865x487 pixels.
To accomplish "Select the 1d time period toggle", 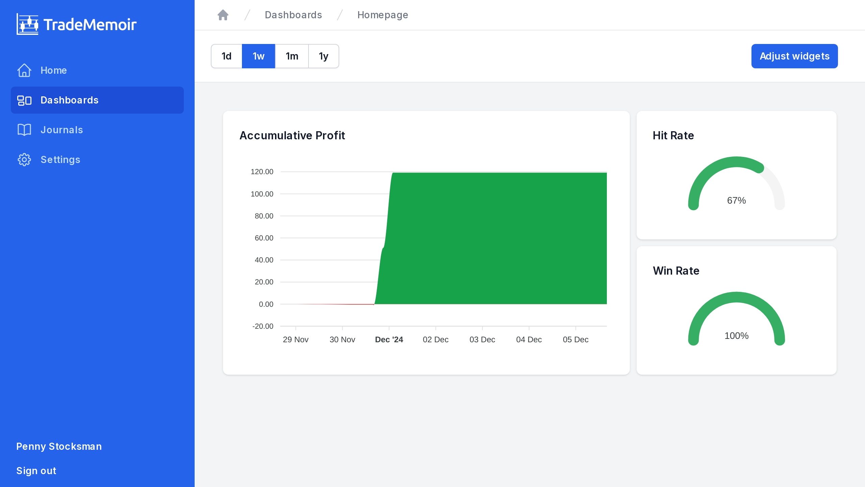I will click(227, 56).
